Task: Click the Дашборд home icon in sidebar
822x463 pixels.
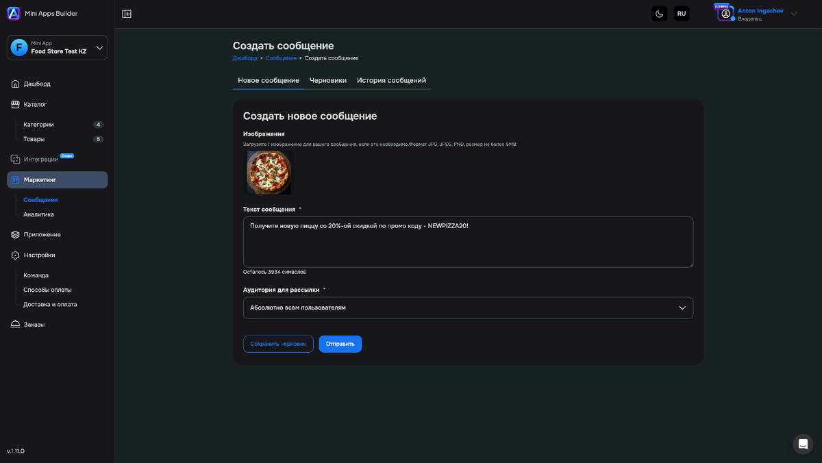Action: [x=16, y=84]
